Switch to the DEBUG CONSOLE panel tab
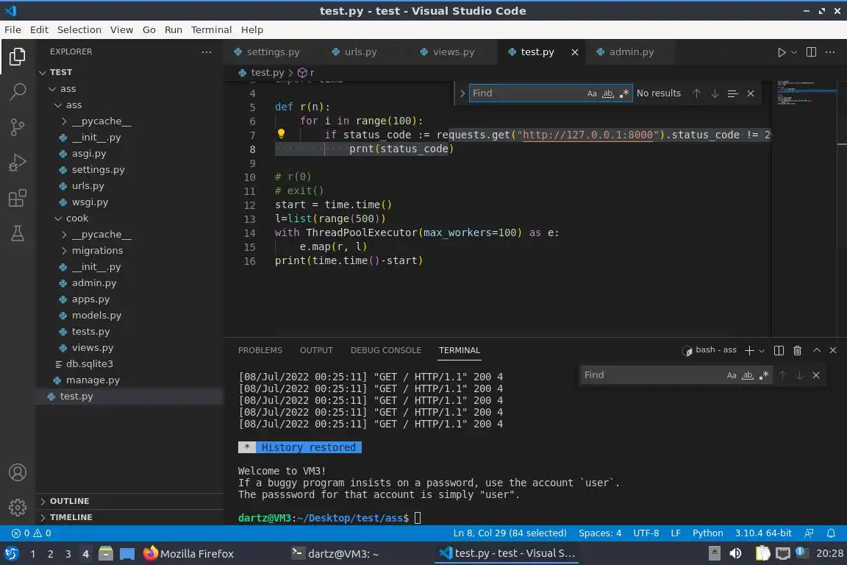847x565 pixels. pos(386,350)
